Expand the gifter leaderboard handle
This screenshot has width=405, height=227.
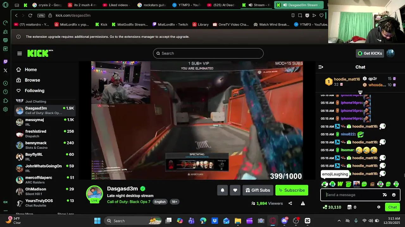[x=360, y=92]
